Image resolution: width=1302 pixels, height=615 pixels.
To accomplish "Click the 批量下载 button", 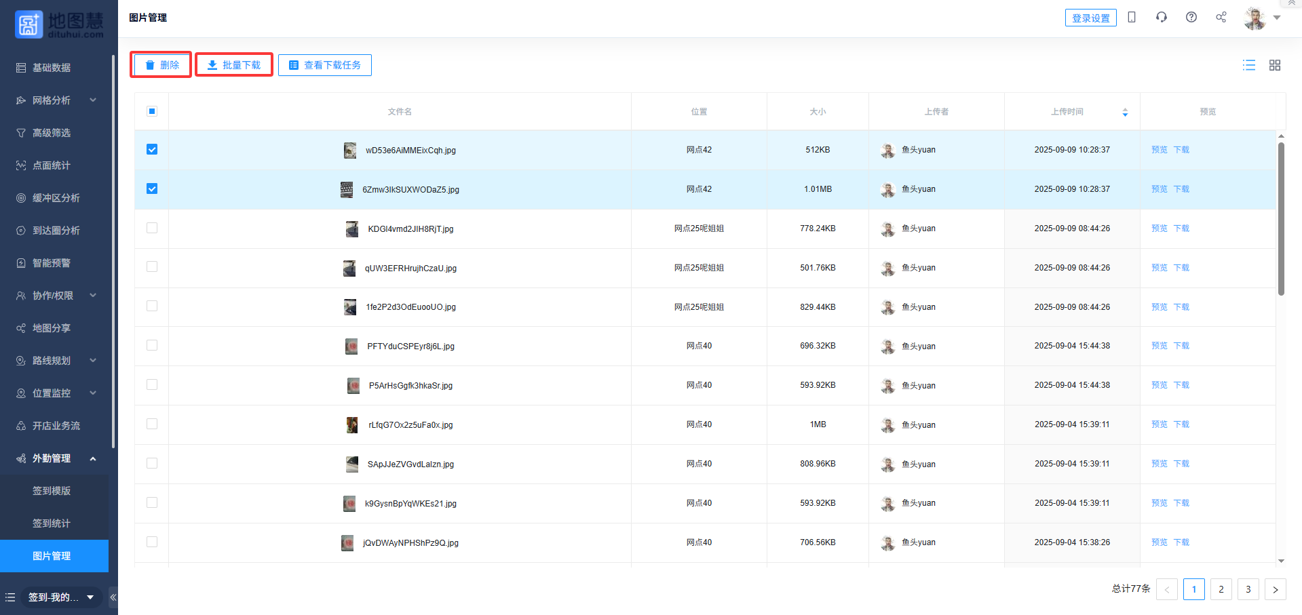I will tap(234, 65).
